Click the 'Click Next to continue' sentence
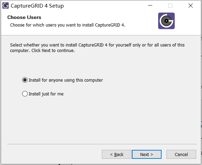Screen dimensions: 202x165 (x=53, y=51)
